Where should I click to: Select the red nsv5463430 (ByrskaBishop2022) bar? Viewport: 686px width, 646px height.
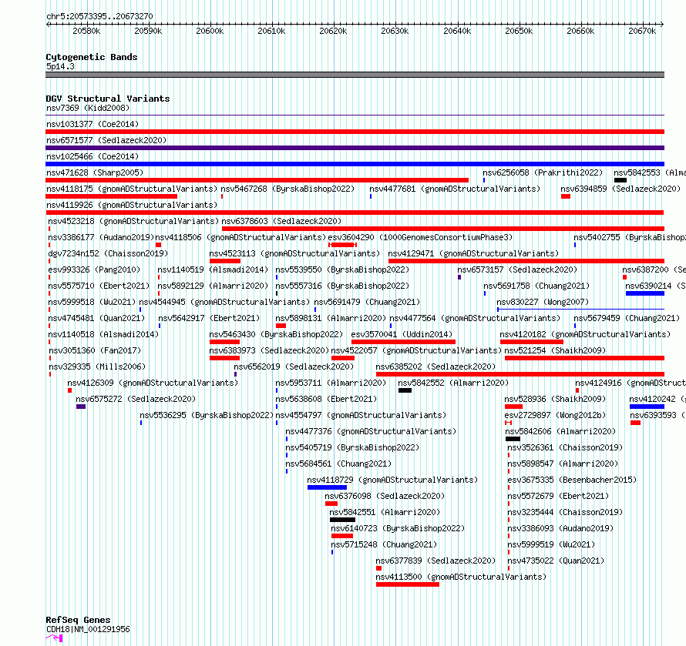[225, 342]
